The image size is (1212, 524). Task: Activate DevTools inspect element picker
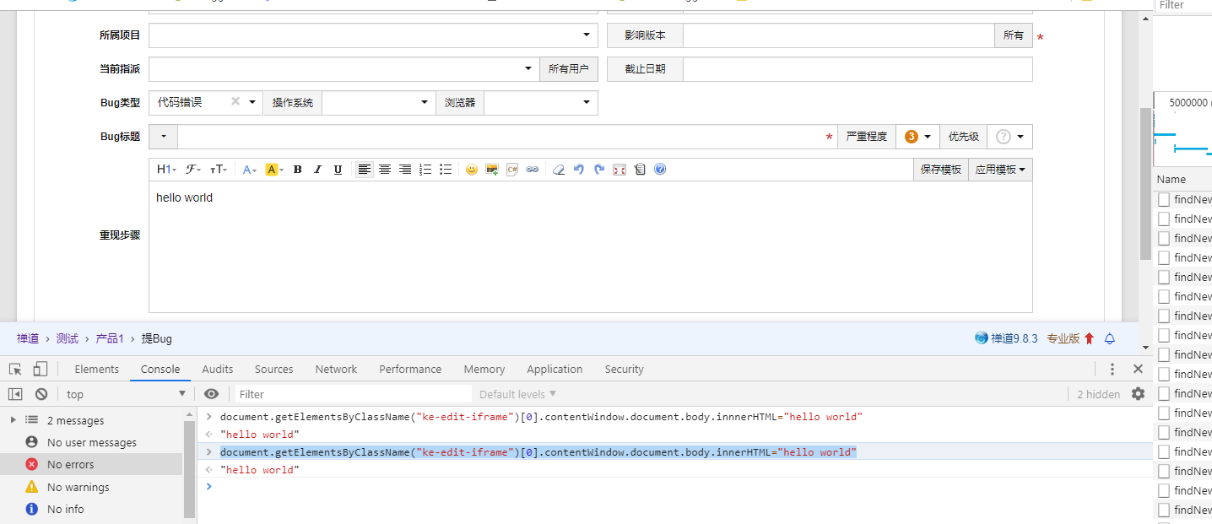click(x=15, y=369)
